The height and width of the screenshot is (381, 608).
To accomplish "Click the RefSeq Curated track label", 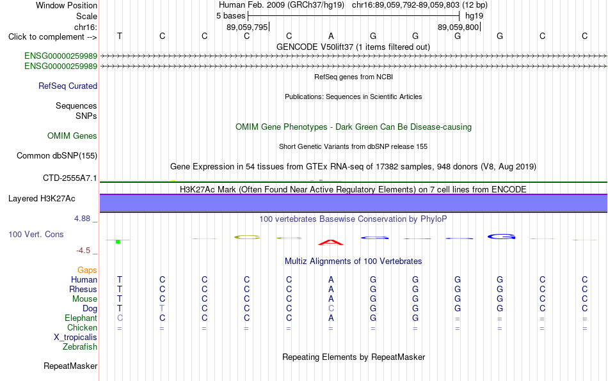I will (67, 86).
